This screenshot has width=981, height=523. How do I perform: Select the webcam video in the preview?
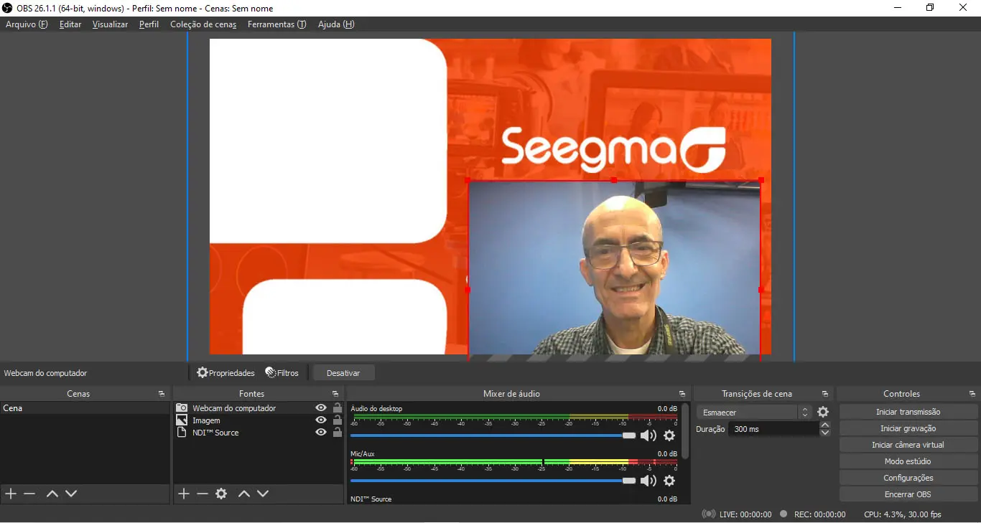(x=614, y=268)
